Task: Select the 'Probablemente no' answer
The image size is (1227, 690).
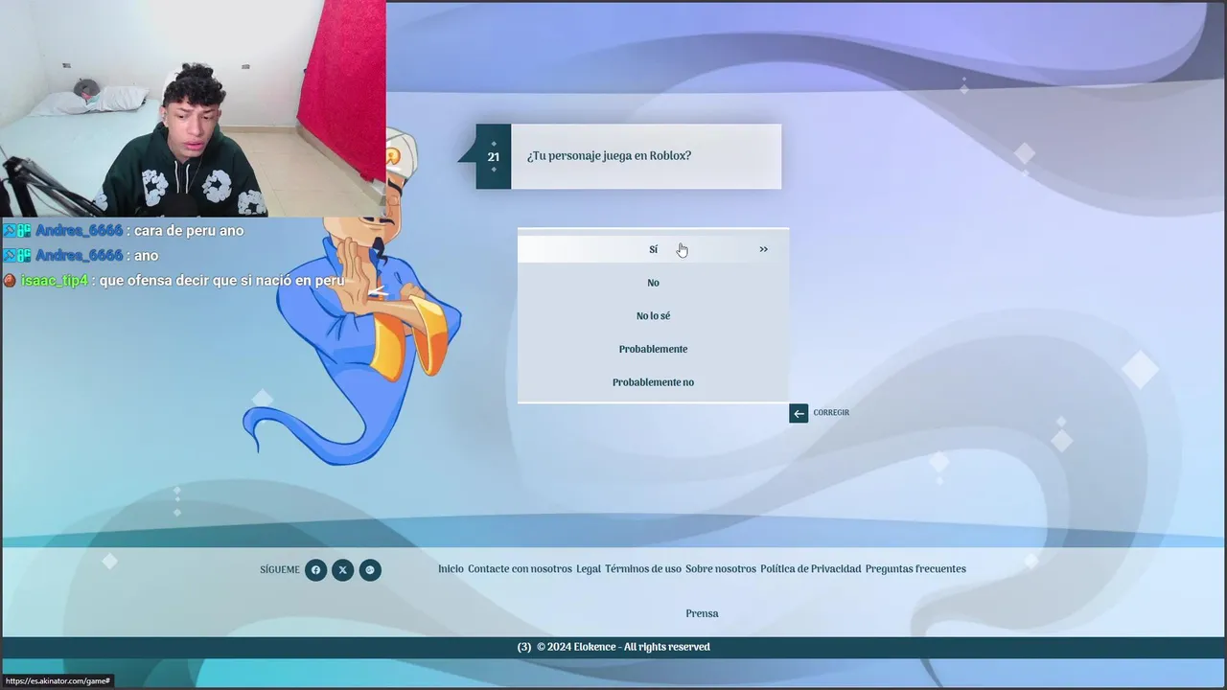Action: (653, 382)
